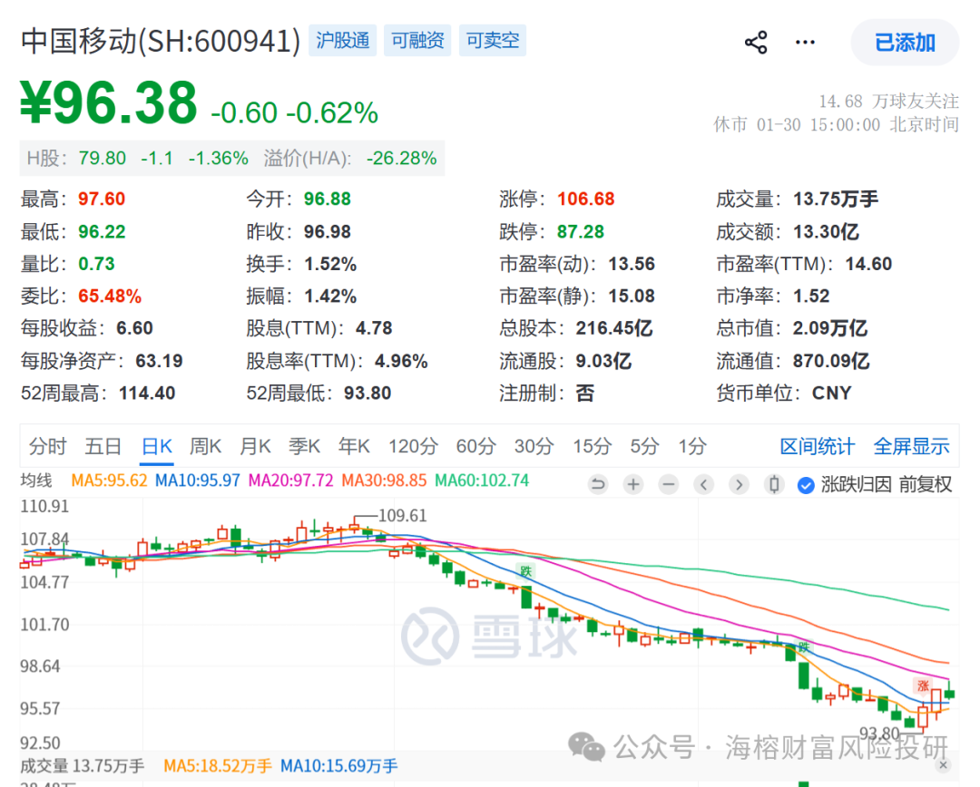980x787 pixels.
Task: Switch to the 五日 chart tab
Action: (103, 446)
